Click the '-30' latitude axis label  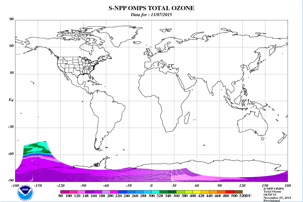tap(11, 127)
